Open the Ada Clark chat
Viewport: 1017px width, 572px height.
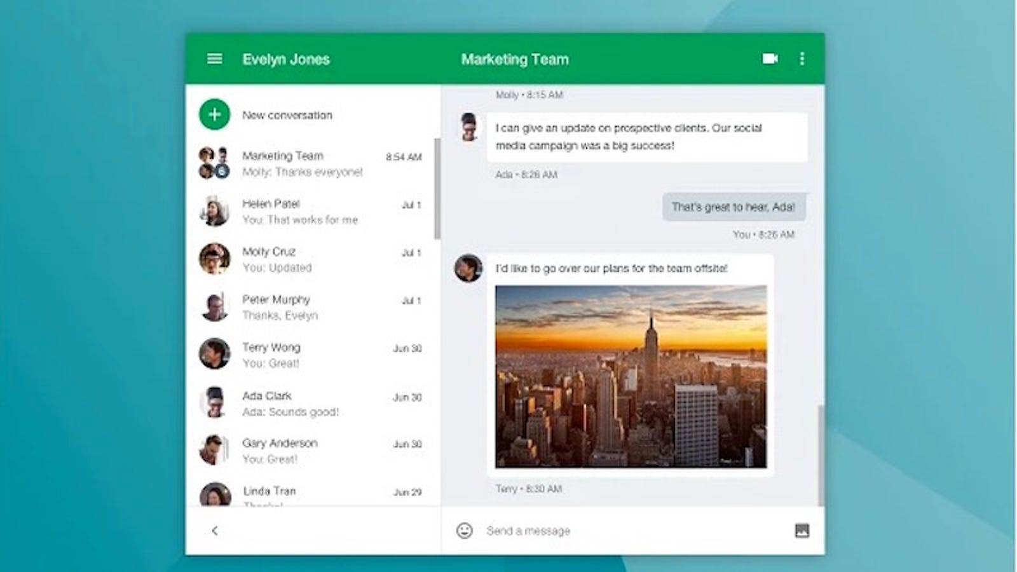[x=311, y=403]
